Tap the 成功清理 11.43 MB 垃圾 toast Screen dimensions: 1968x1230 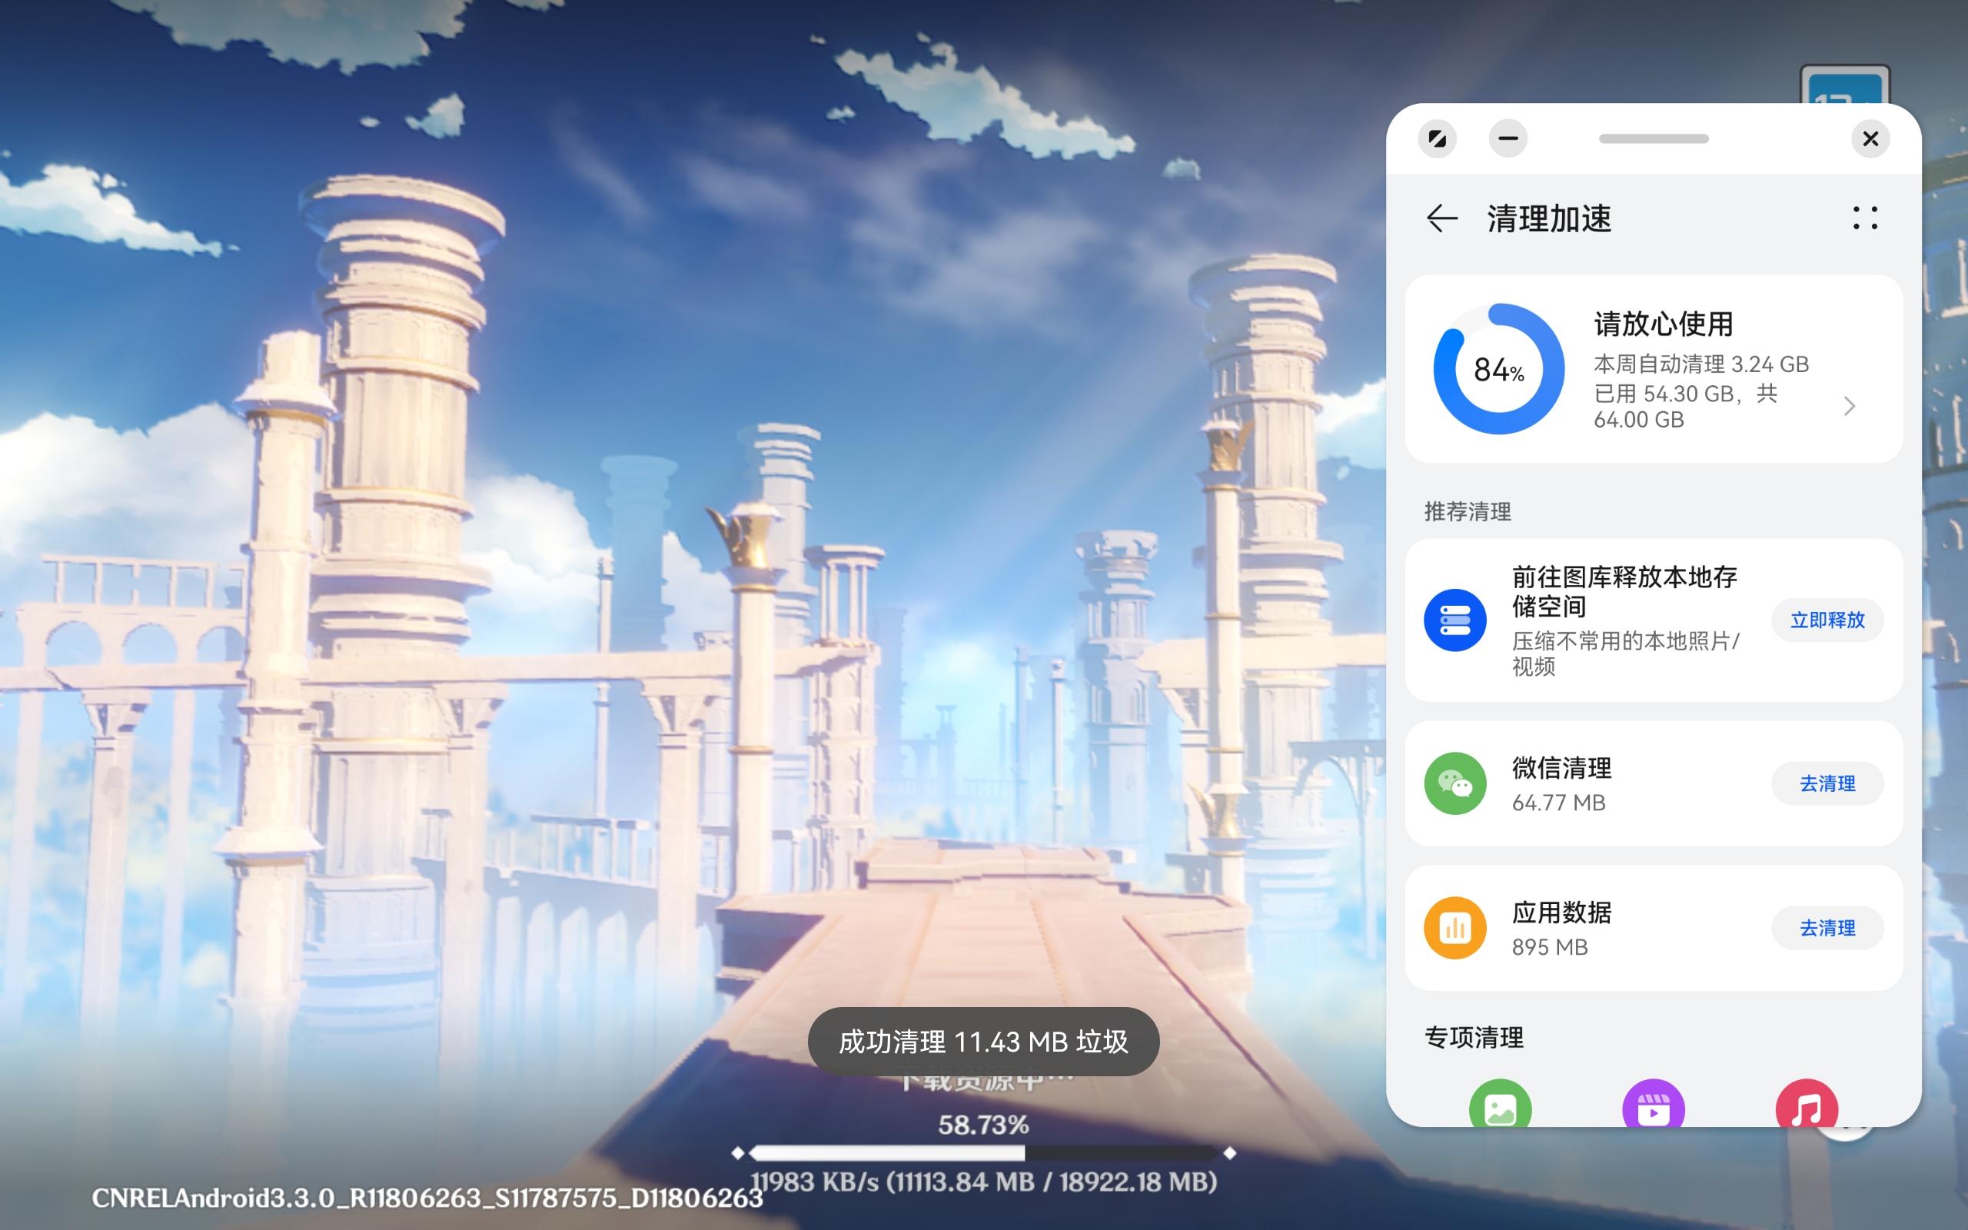pos(983,1041)
